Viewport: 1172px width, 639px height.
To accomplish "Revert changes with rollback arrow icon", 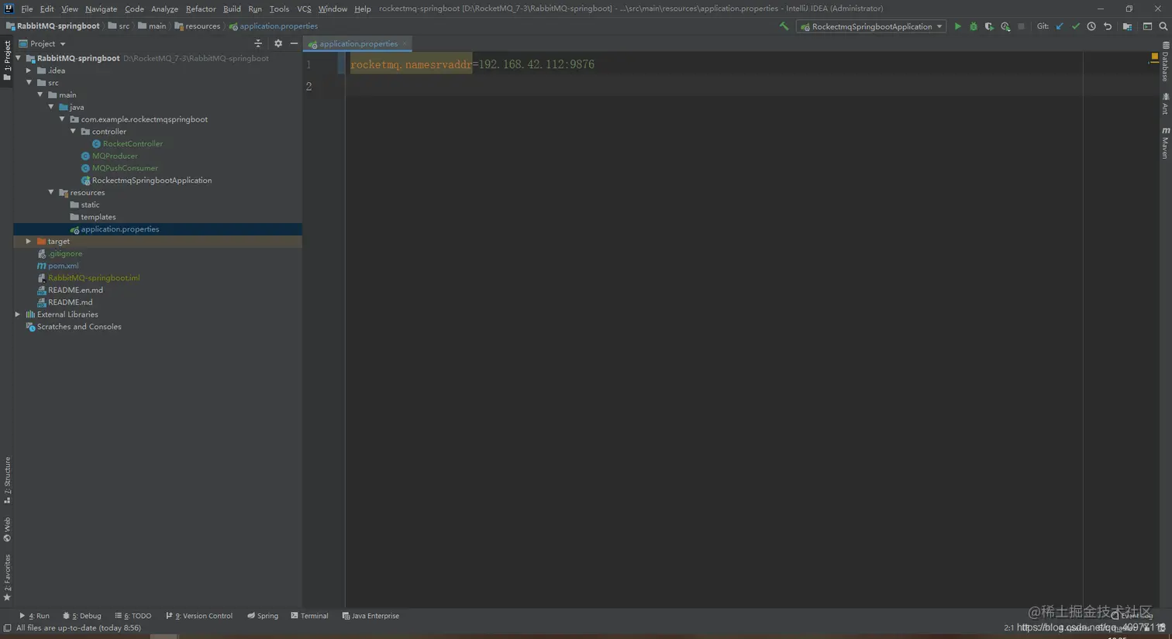I will [1108, 26].
